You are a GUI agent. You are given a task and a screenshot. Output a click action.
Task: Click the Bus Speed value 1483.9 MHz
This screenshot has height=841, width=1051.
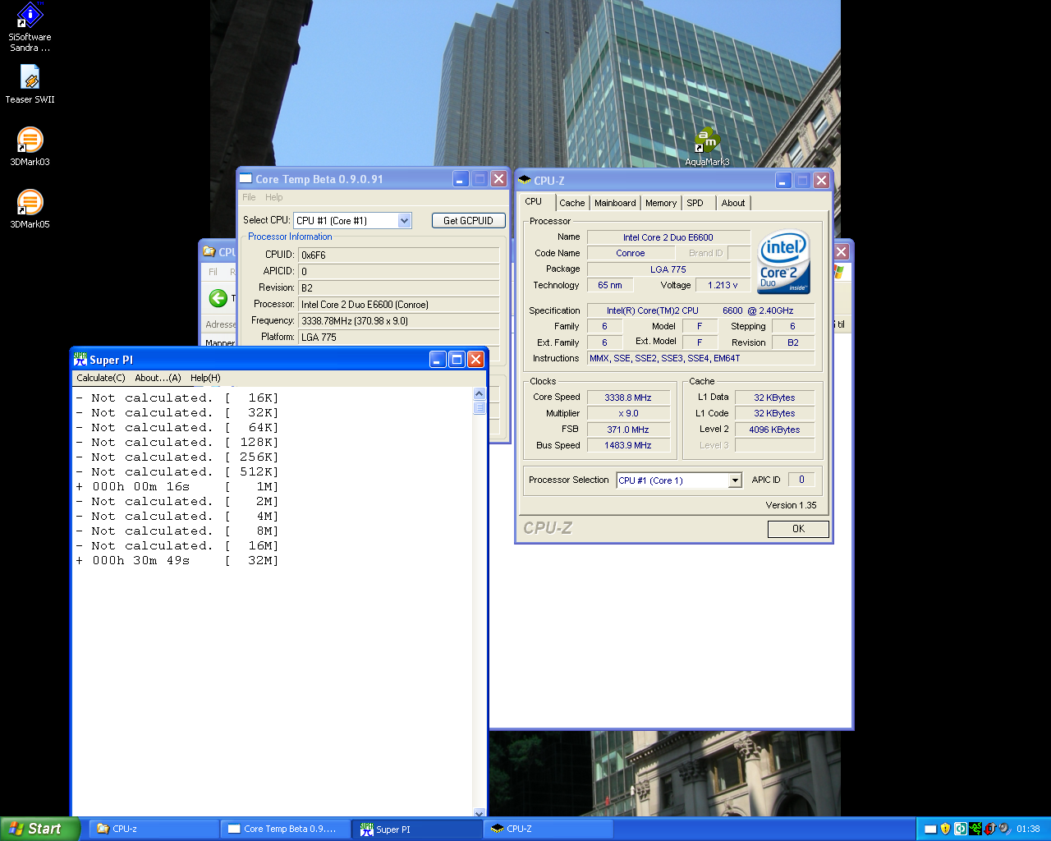click(x=628, y=445)
